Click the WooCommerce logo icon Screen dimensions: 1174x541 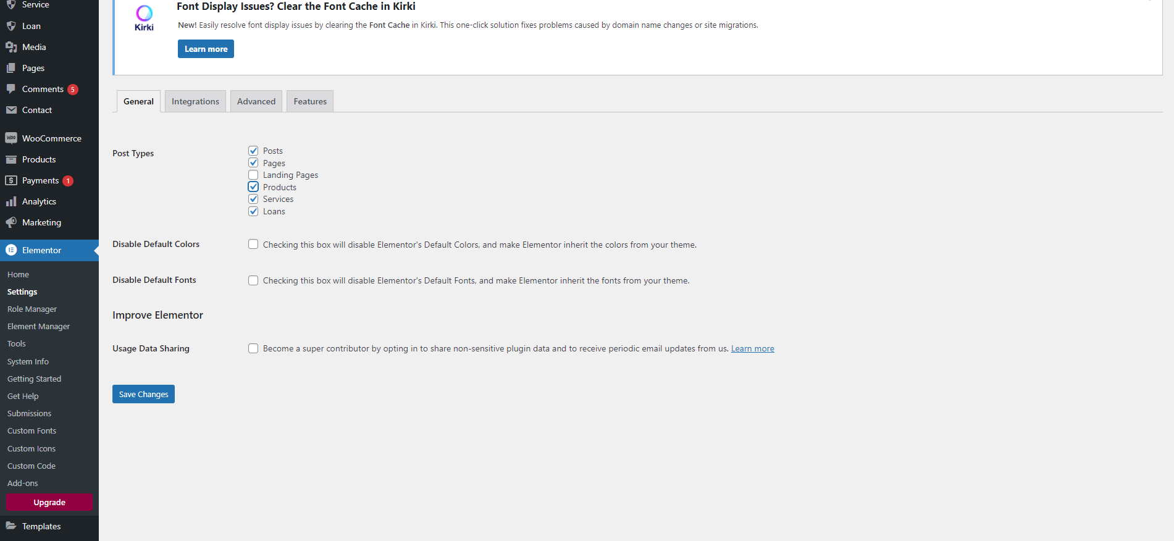11,138
